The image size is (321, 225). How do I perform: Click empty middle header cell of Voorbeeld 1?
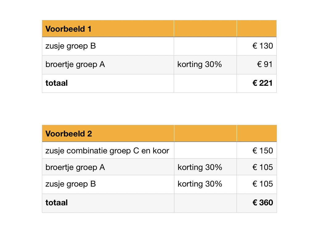point(205,29)
